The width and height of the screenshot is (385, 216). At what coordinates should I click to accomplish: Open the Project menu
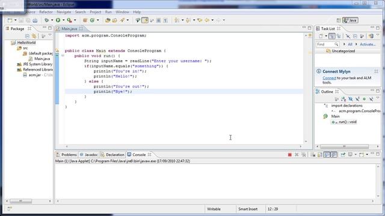point(95,12)
